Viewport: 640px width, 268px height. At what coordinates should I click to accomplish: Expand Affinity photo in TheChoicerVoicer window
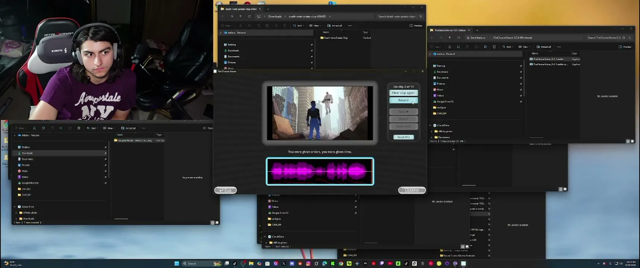(x=432, y=131)
